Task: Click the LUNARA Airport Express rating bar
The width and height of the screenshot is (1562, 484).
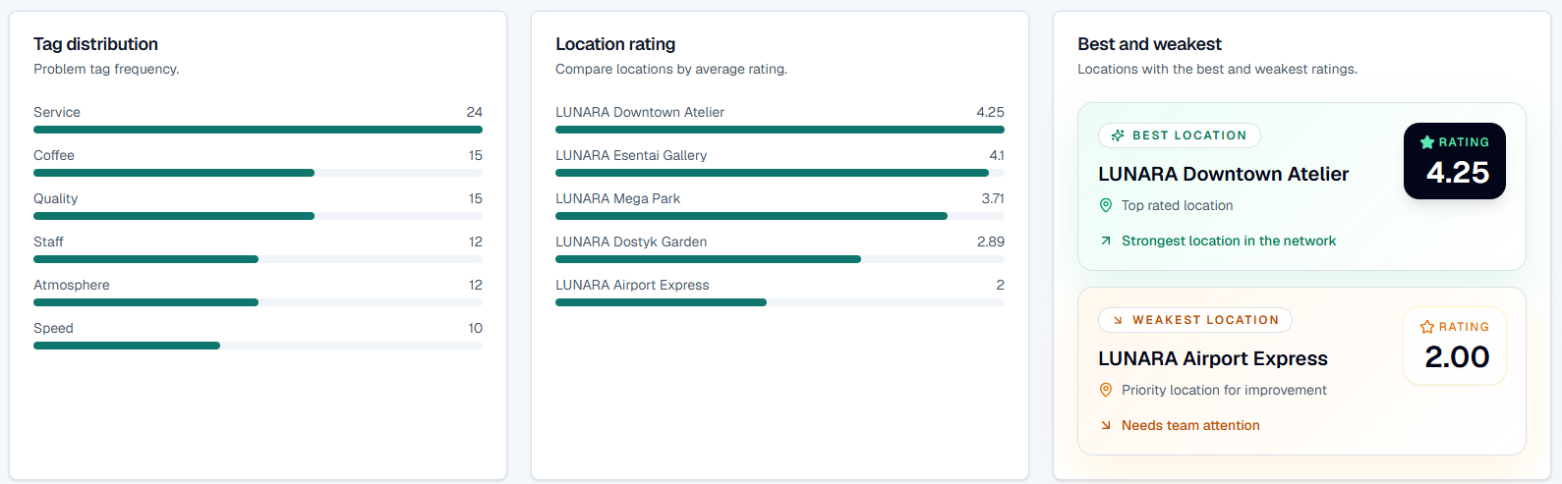Action: tap(780, 302)
